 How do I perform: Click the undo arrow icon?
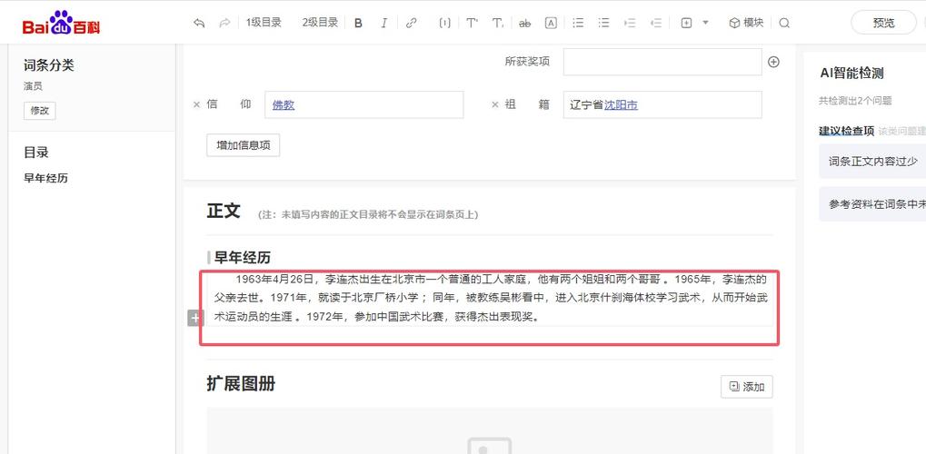199,23
